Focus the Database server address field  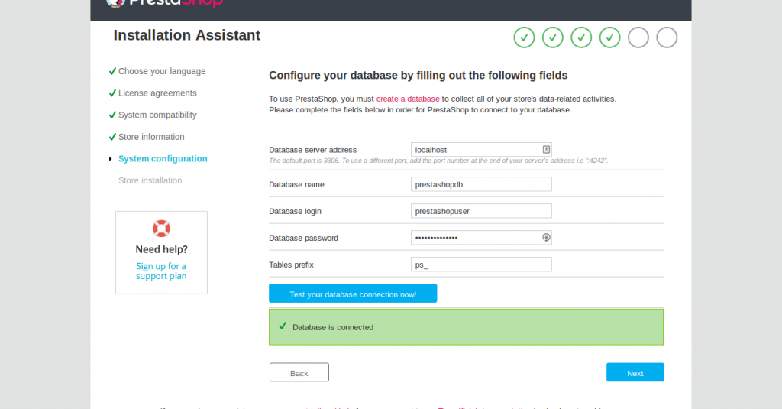pyautogui.click(x=481, y=150)
